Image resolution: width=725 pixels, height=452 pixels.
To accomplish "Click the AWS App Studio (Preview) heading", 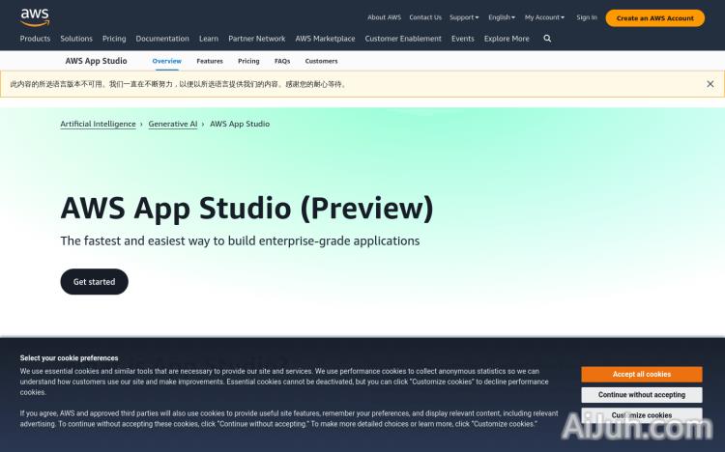I will pyautogui.click(x=246, y=209).
